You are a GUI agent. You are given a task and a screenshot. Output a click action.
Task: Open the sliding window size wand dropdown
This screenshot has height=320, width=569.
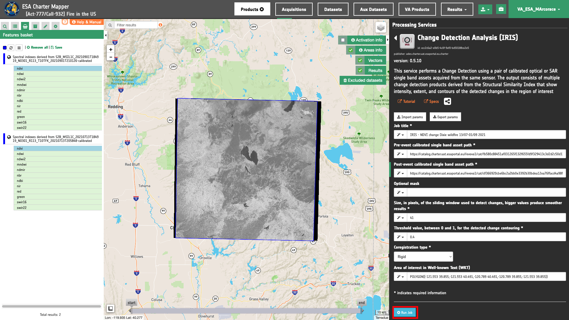click(x=400, y=218)
